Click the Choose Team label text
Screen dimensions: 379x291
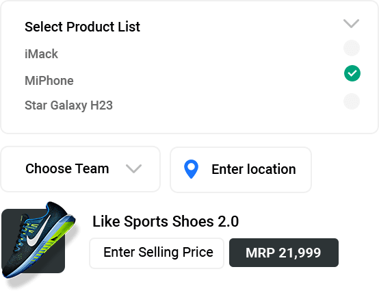pos(67,168)
